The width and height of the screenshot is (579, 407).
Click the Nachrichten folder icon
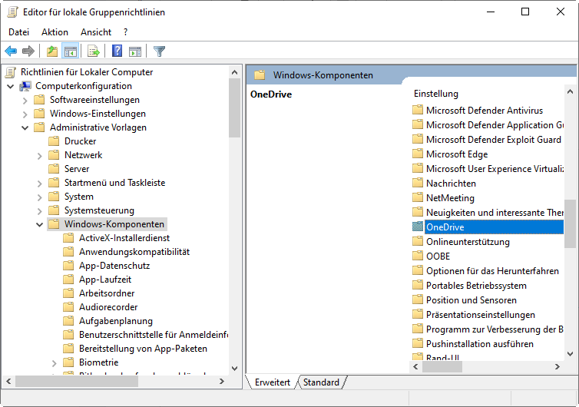coord(418,183)
